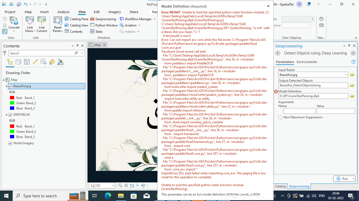This screenshot has height=201, width=359.
Task: Open Geoprocessing tool help question icon
Action: 353,62
